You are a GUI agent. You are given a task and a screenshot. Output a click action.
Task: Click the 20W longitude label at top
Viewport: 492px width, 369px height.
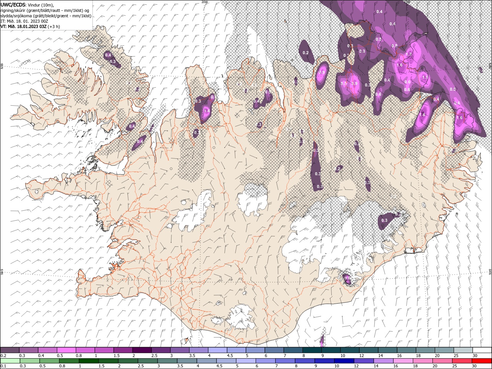point(204,2)
